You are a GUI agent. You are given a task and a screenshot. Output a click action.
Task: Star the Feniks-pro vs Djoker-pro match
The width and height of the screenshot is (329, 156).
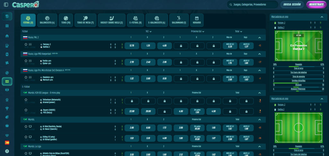pyautogui.click(x=26, y=61)
